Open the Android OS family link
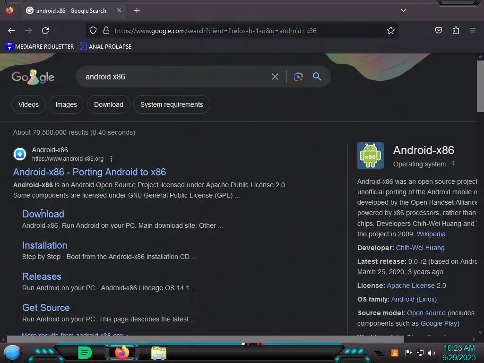The image size is (484, 363). pyautogui.click(x=403, y=299)
